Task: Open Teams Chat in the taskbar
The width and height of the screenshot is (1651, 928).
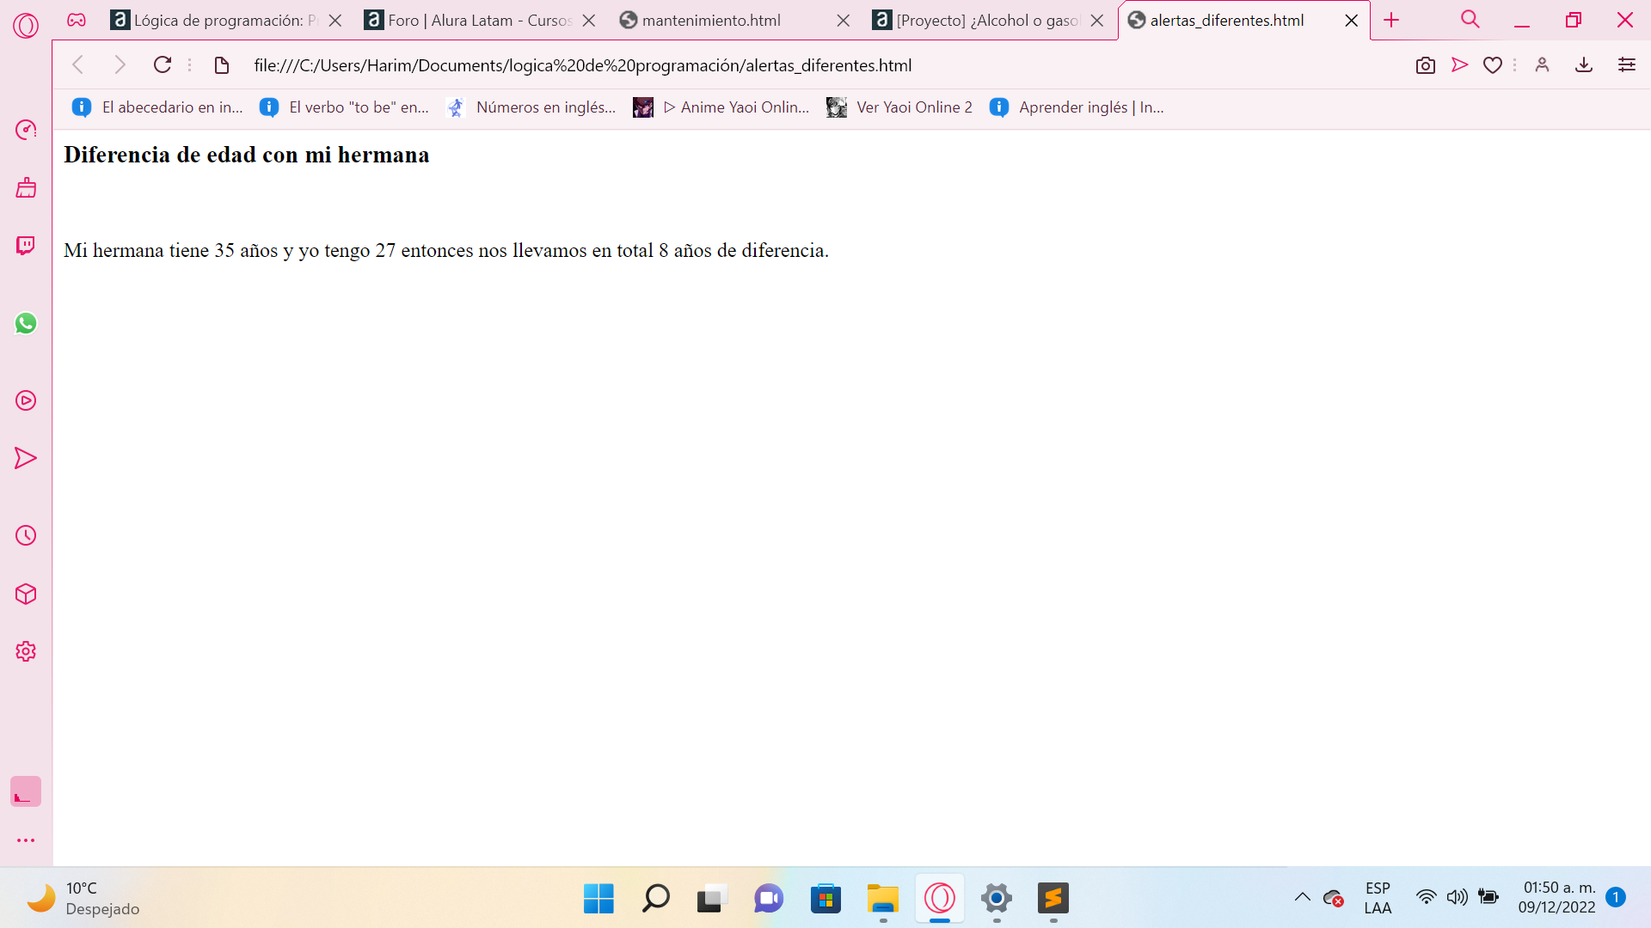Action: pos(769,899)
